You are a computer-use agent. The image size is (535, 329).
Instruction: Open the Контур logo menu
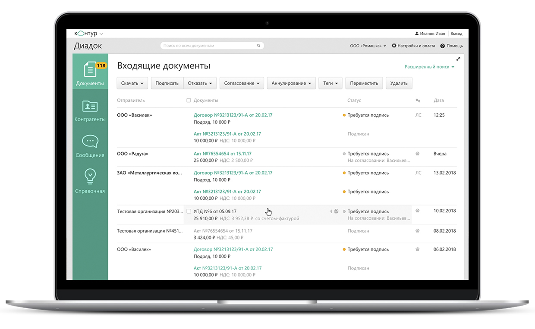[86, 33]
